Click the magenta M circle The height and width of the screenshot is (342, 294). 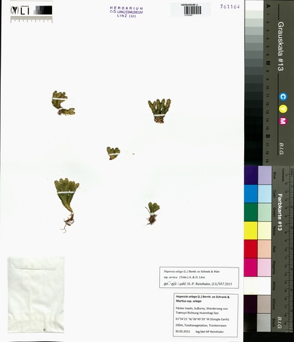click(283, 121)
